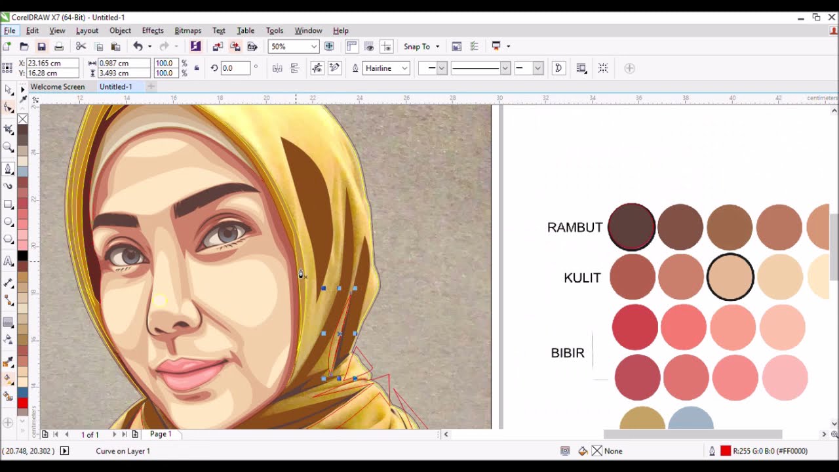This screenshot has height=472, width=839.
Task: Open the Effects menu
Action: pos(153,30)
